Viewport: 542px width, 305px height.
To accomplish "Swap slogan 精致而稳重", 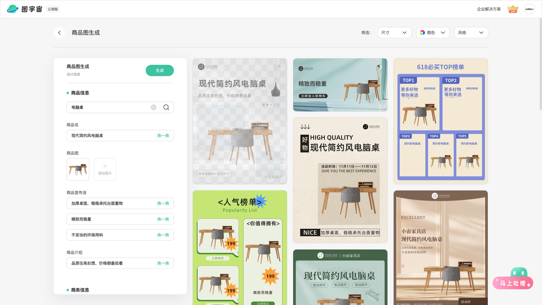I will point(163,219).
